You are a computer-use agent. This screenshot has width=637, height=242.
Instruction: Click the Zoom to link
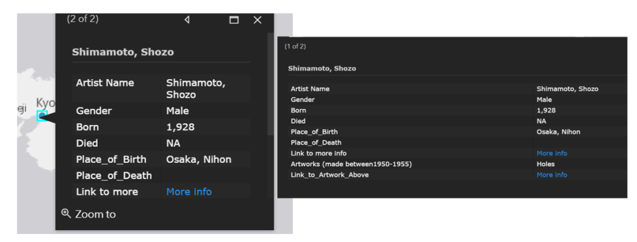[95, 214]
